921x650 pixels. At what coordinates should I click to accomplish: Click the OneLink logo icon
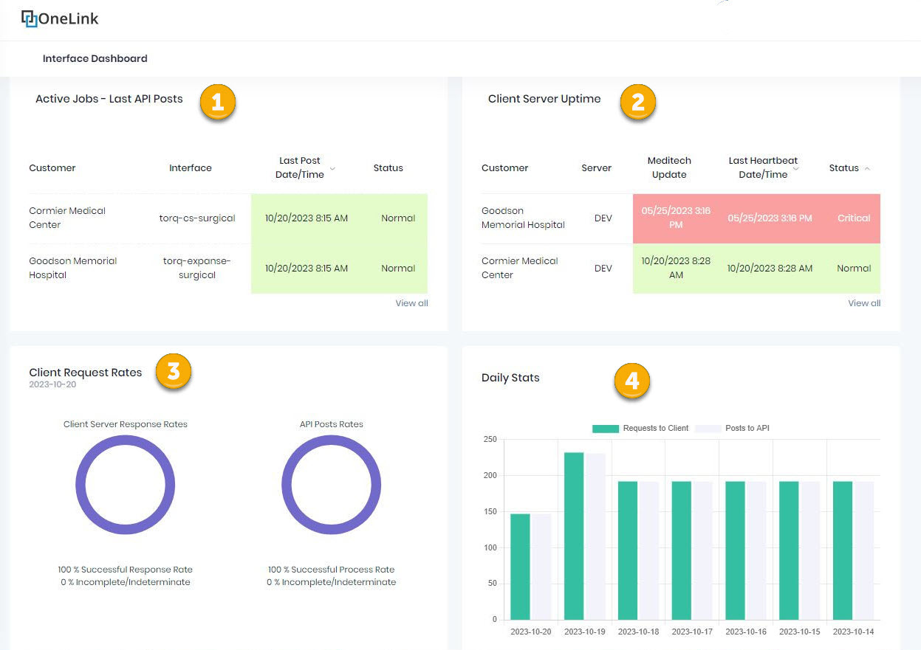click(x=29, y=18)
